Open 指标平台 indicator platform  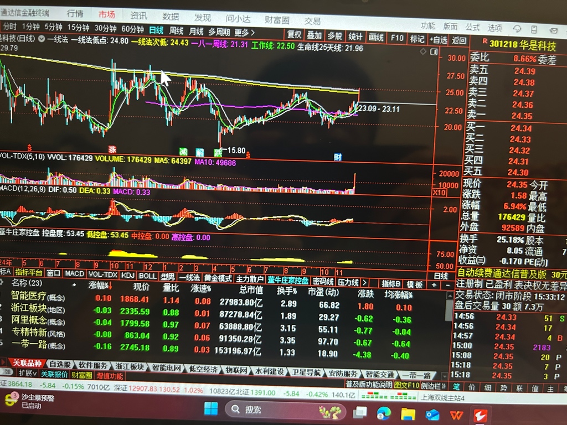tap(29, 272)
